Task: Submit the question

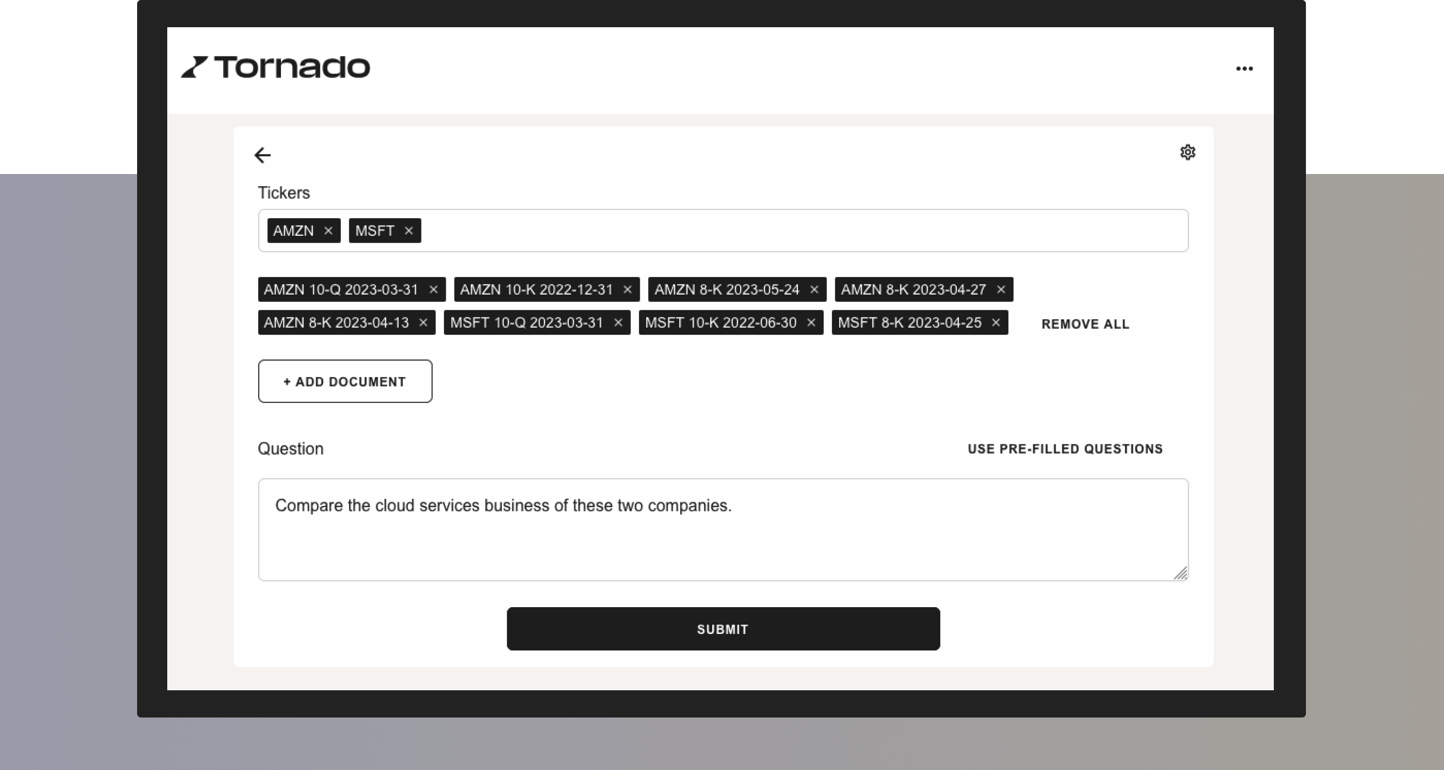Action: coord(722,629)
